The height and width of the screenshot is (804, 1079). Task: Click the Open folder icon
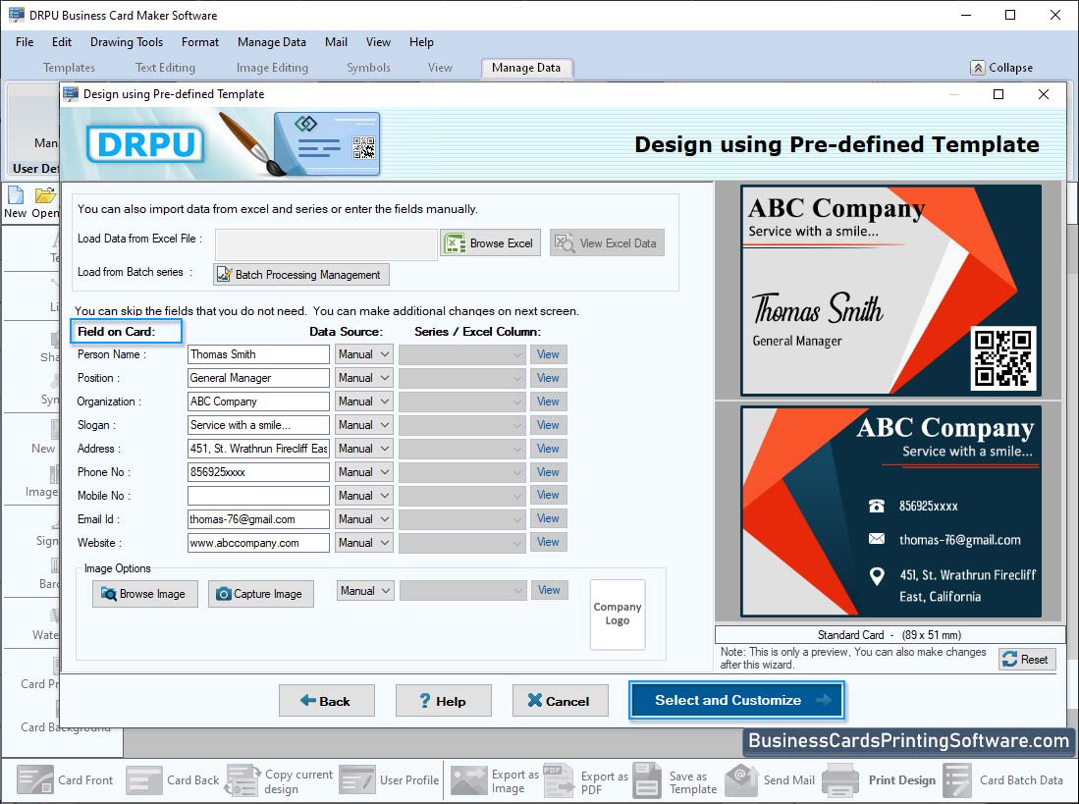pyautogui.click(x=45, y=195)
